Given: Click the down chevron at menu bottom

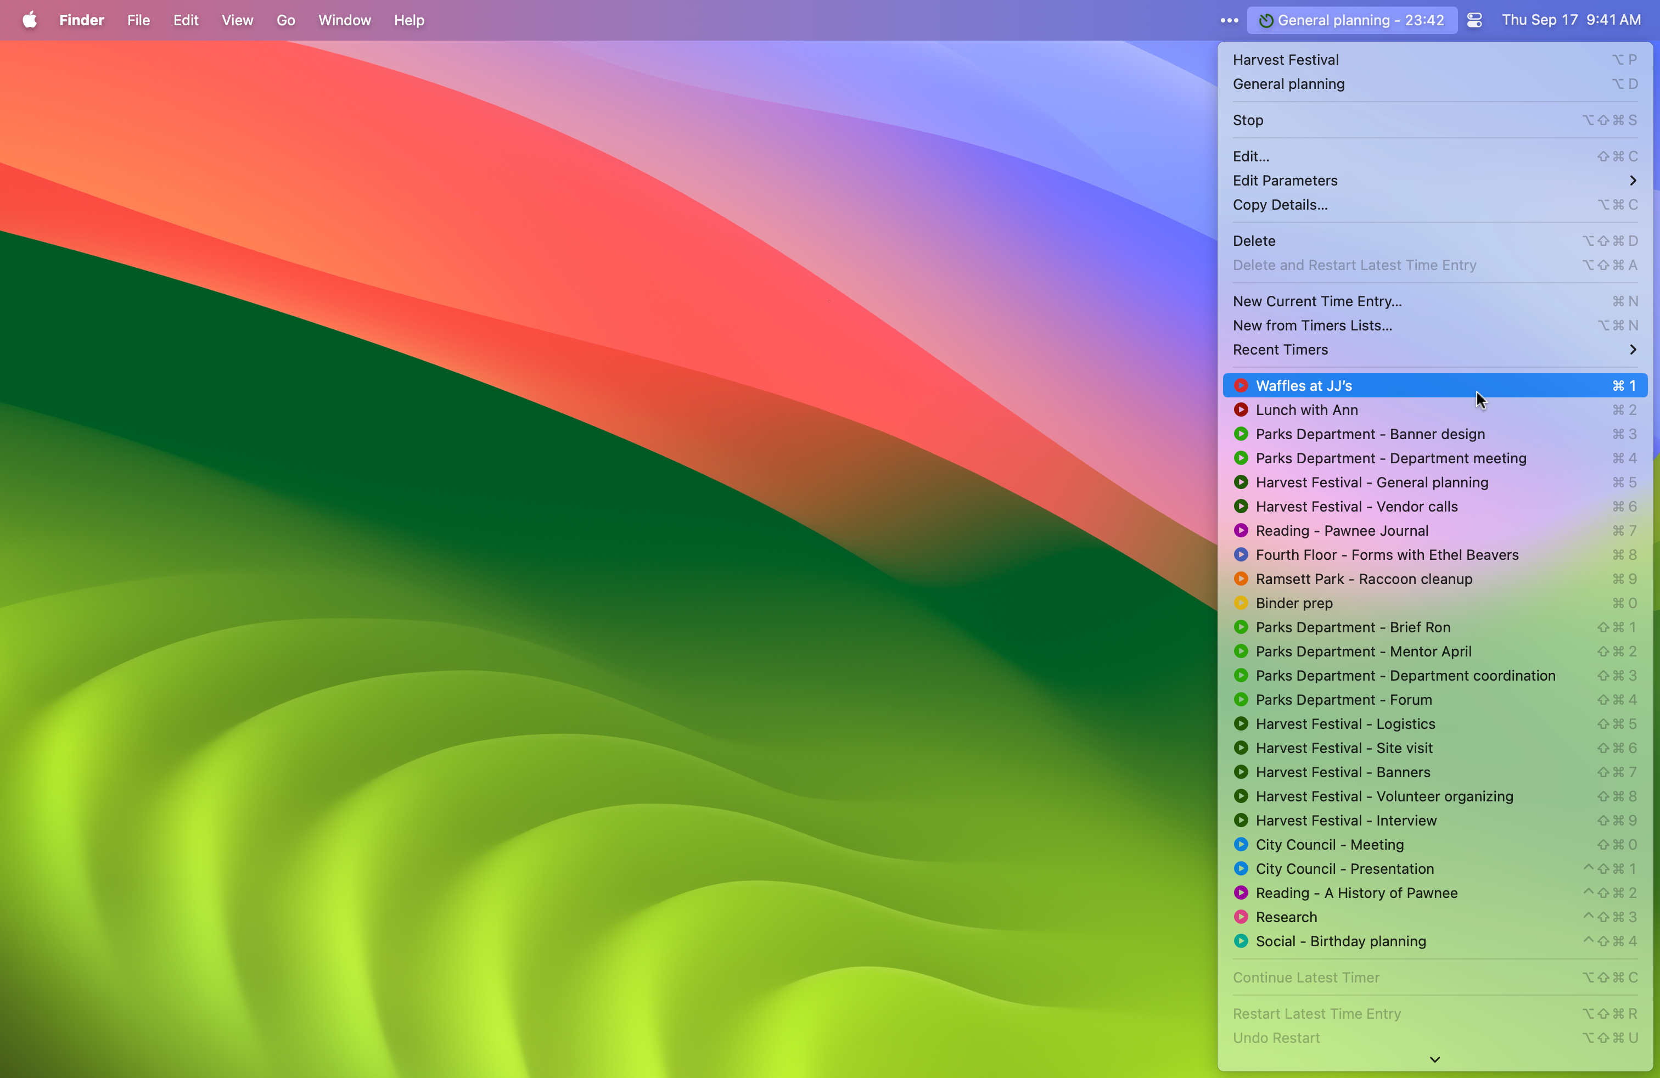Looking at the screenshot, I should click(x=1435, y=1059).
